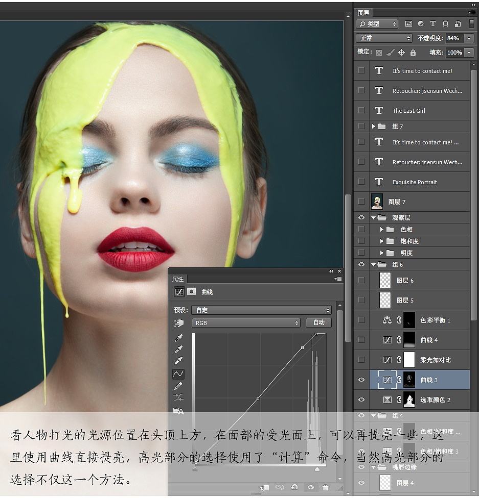The width and height of the screenshot is (479, 498).
Task: Filter layers by adjustment layer icon
Action: point(421,24)
